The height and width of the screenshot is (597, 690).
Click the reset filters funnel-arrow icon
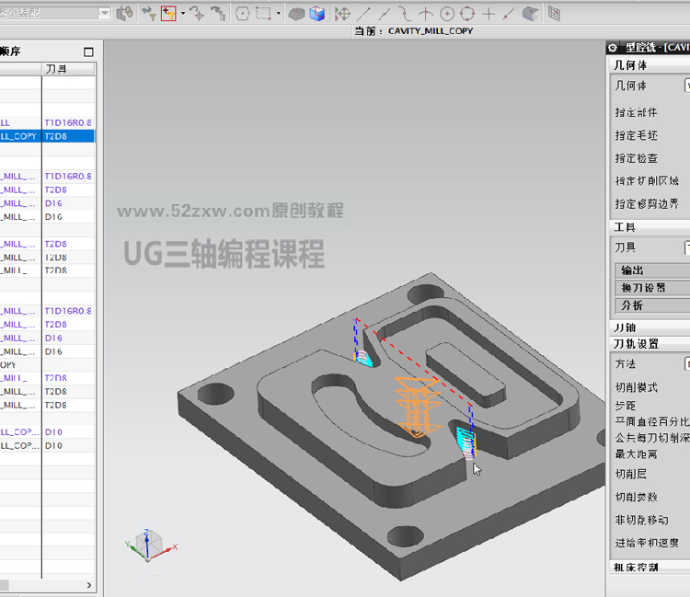coord(149,14)
